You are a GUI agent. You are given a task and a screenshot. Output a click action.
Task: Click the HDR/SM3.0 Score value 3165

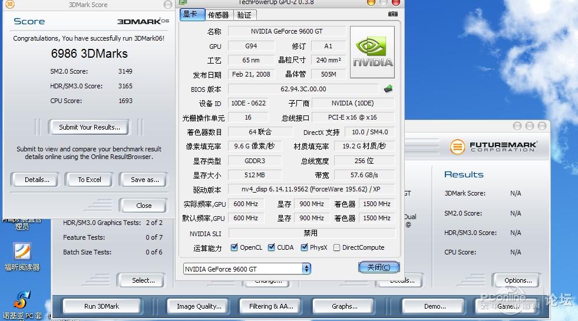(125, 86)
